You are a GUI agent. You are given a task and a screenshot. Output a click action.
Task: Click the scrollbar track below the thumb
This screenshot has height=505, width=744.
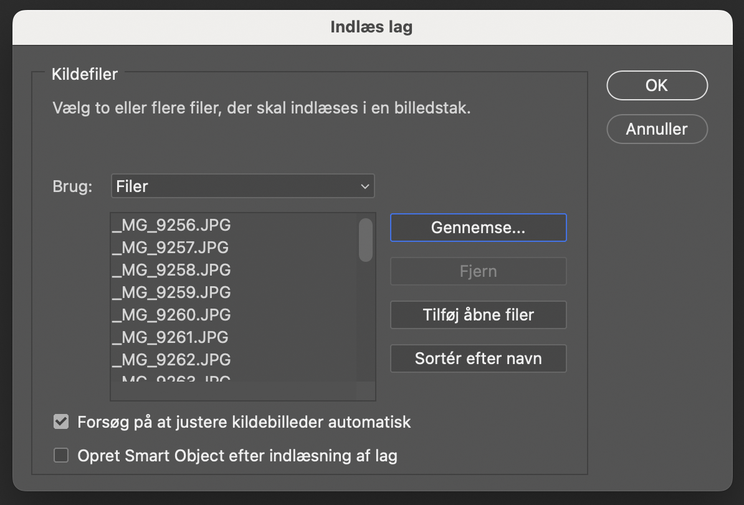pyautogui.click(x=366, y=324)
